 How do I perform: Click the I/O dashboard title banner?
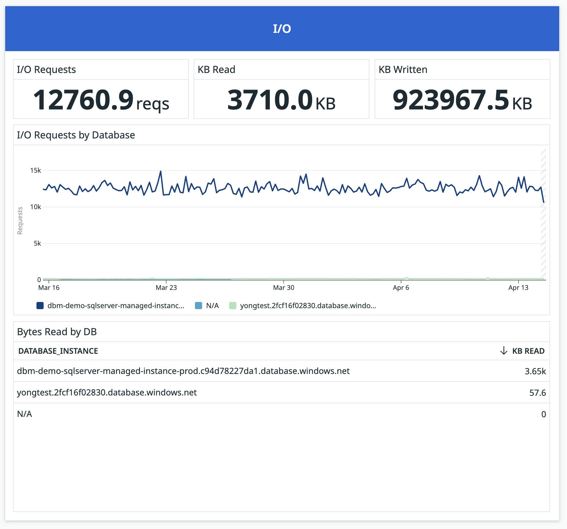coord(283,29)
